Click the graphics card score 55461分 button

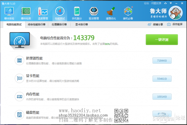(162, 79)
